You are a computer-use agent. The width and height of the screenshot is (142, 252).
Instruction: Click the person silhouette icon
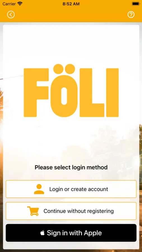tap(39, 189)
